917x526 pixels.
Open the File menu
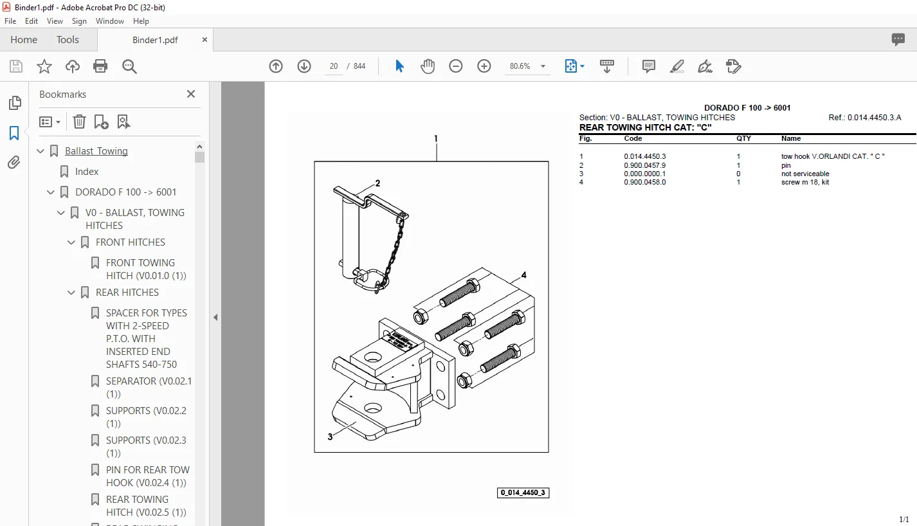(x=10, y=21)
